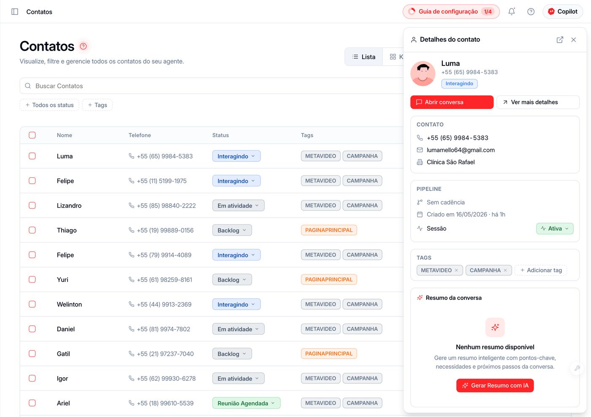Click Gerar Resumo com IA
This screenshot has width=591, height=417.
click(495, 386)
